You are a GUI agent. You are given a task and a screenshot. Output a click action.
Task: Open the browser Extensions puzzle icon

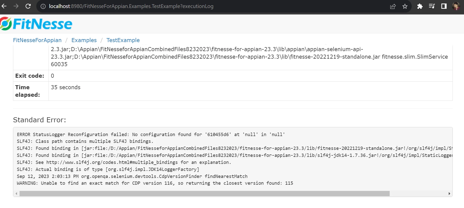point(420,6)
